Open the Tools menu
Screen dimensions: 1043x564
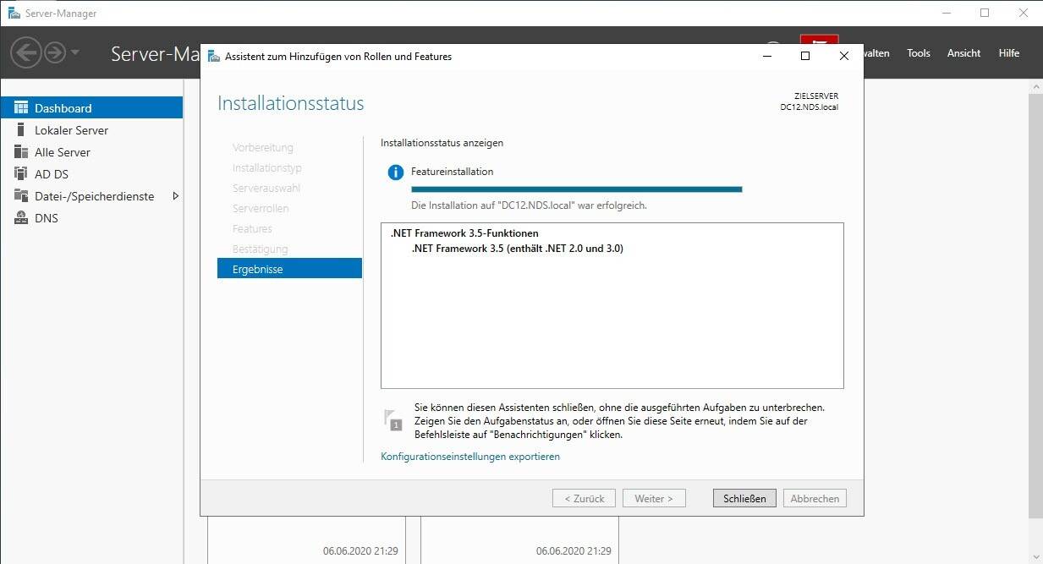[x=918, y=53]
